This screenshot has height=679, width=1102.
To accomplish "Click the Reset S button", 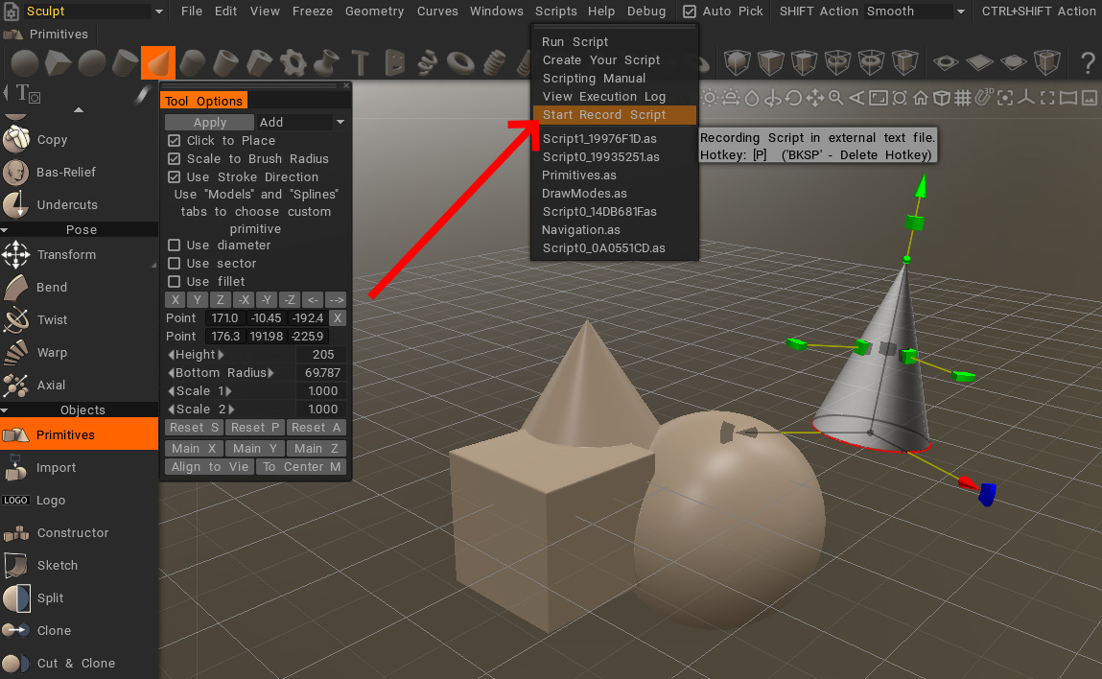I will coord(194,428).
